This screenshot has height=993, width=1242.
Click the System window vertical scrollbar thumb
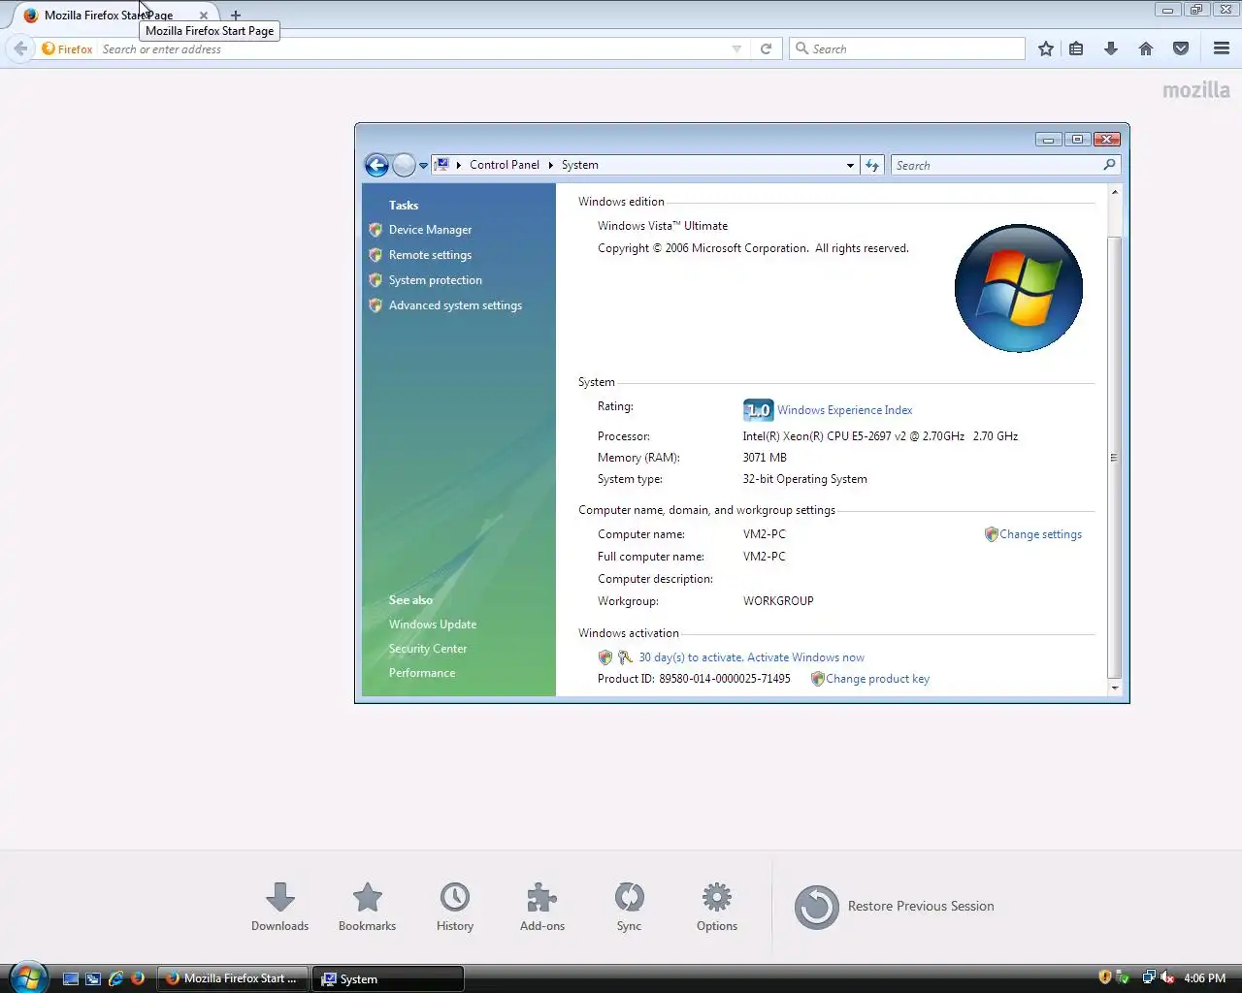(x=1114, y=457)
